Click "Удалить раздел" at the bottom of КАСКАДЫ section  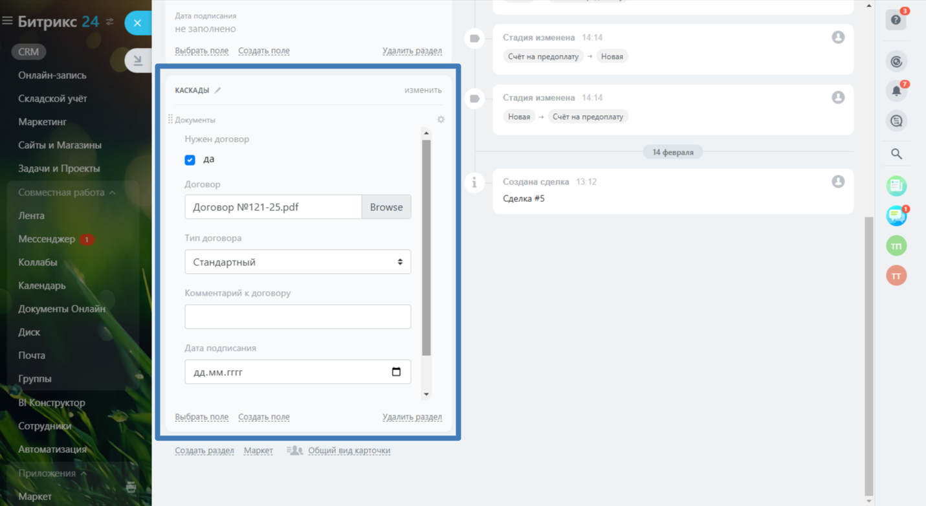click(x=412, y=417)
